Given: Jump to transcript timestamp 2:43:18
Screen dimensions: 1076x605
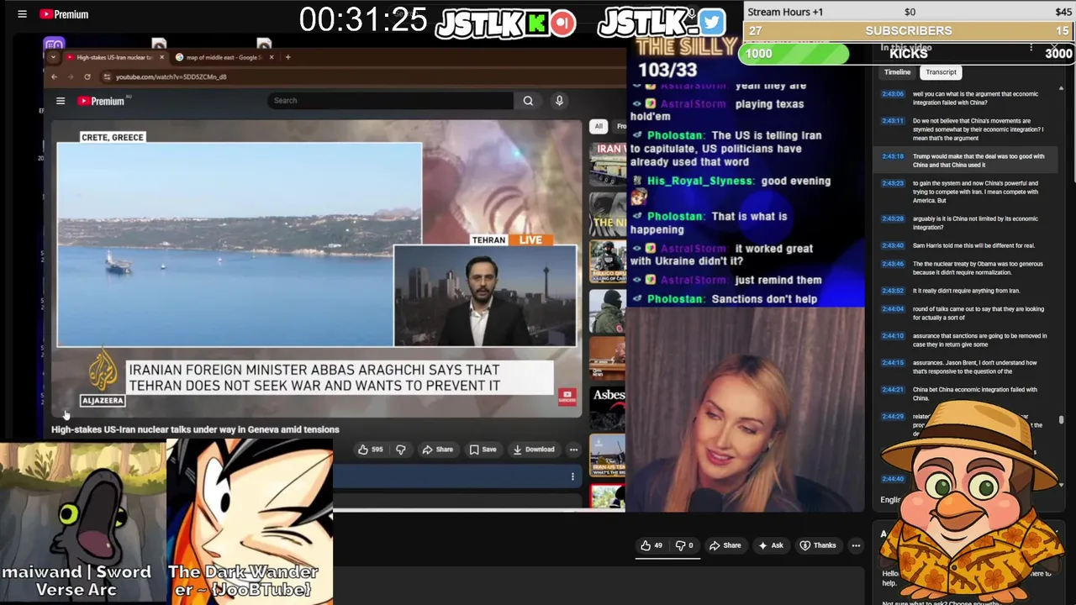Looking at the screenshot, I should [892, 156].
